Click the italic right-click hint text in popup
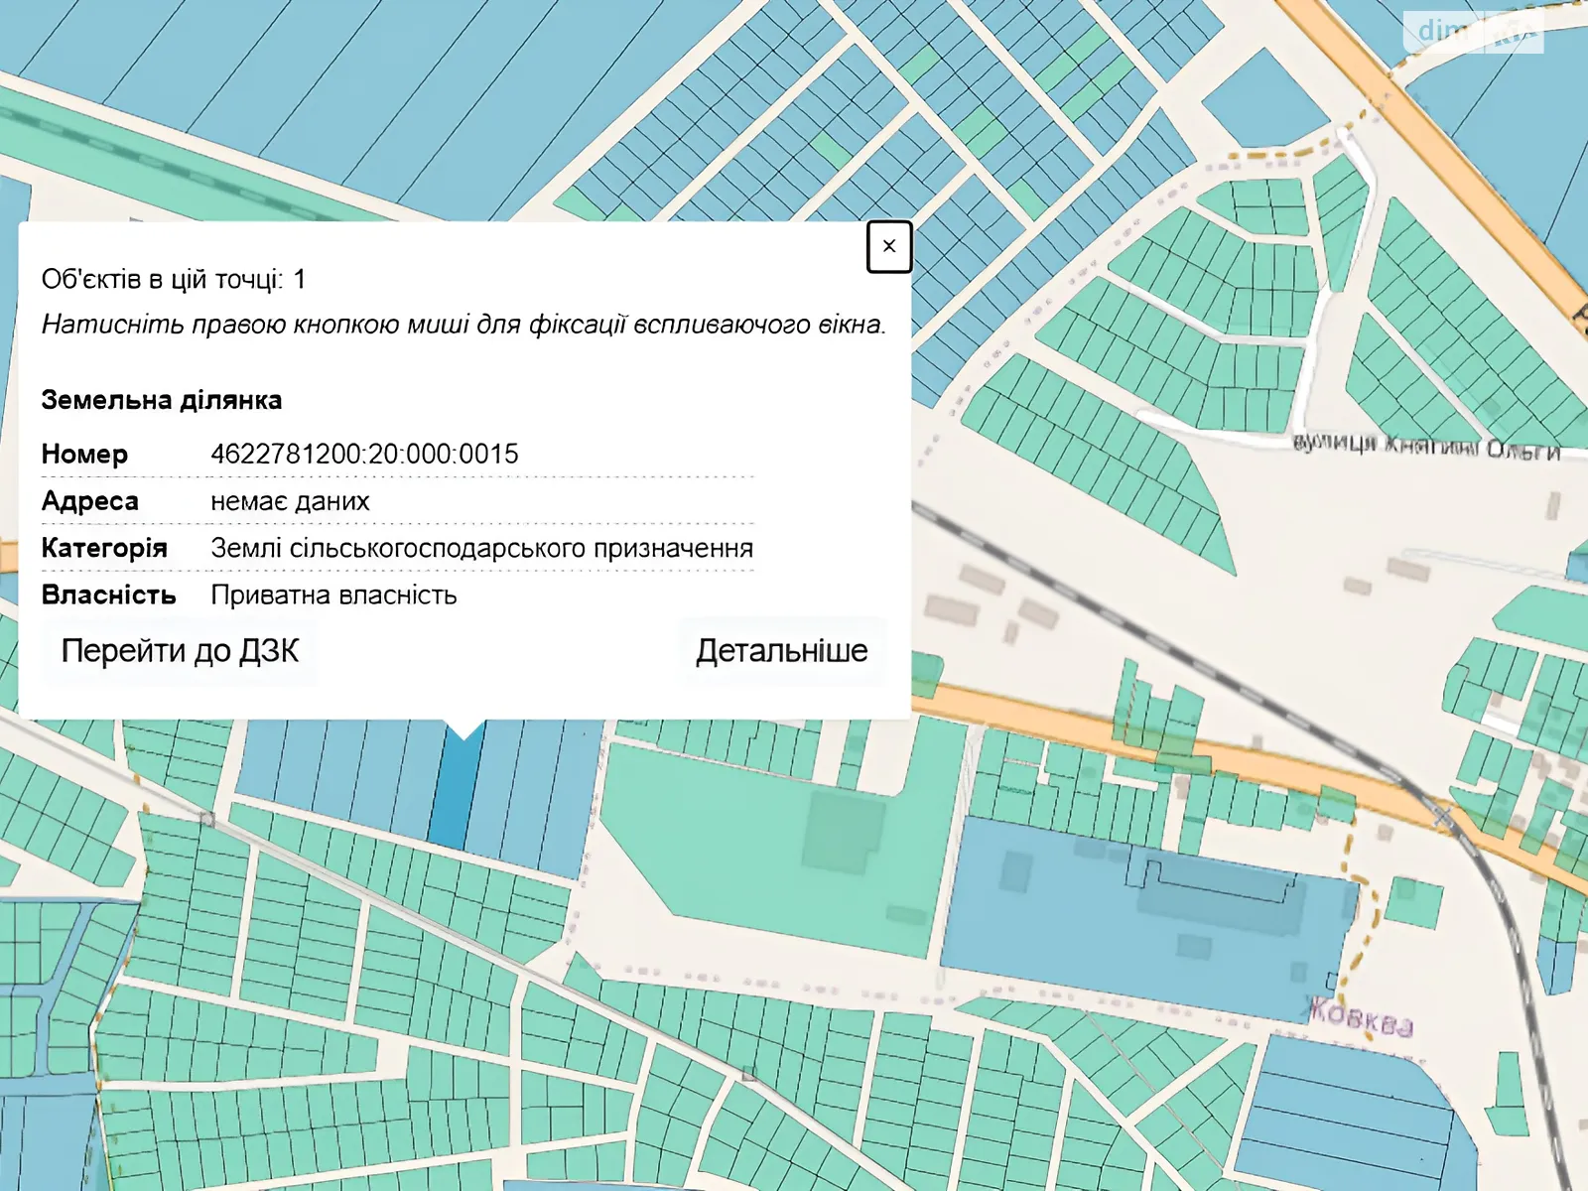The width and height of the screenshot is (1588, 1191). (463, 325)
